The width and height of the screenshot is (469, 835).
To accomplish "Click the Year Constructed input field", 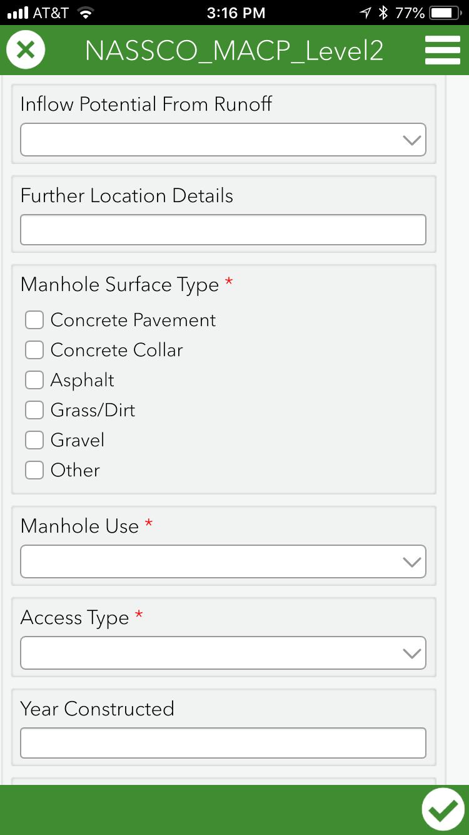I will tap(223, 743).
